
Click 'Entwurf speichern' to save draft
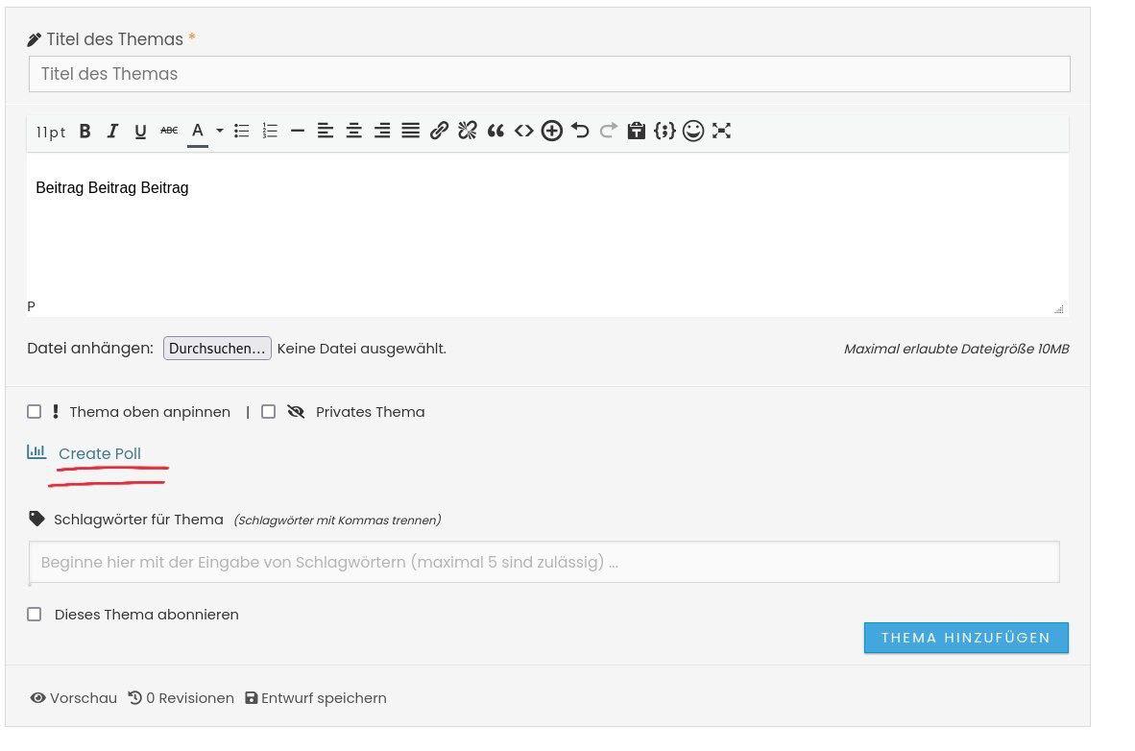[x=316, y=698]
